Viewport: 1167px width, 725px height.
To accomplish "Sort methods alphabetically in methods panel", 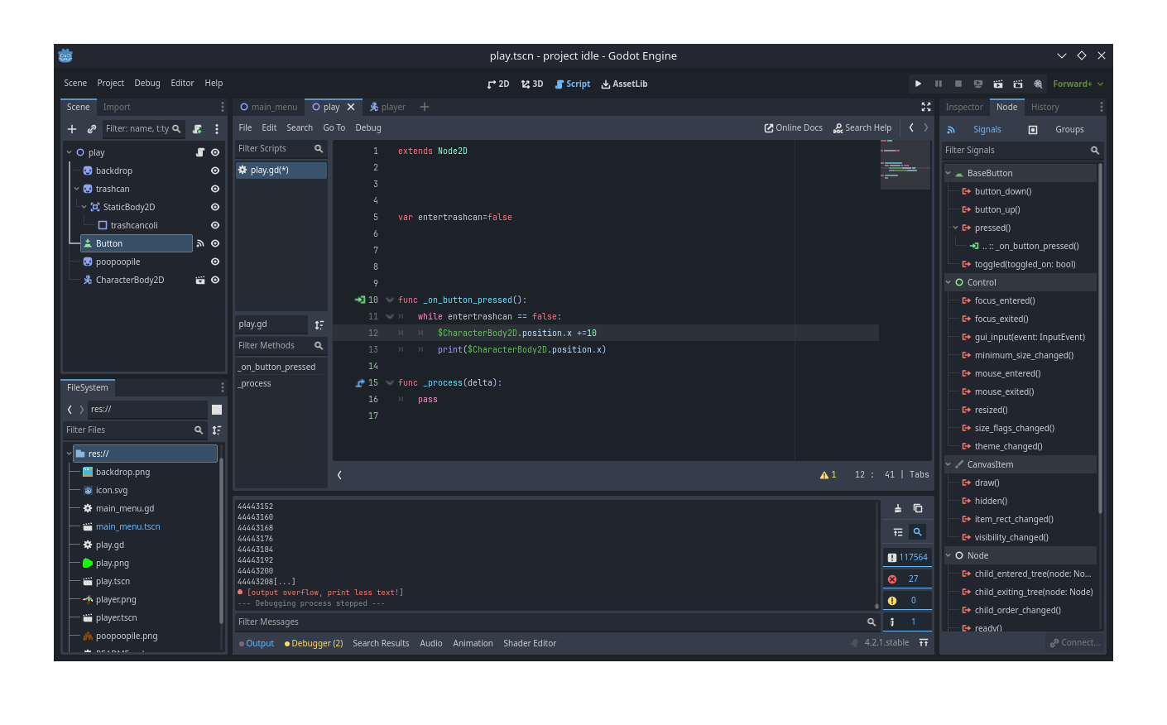I will tap(319, 324).
